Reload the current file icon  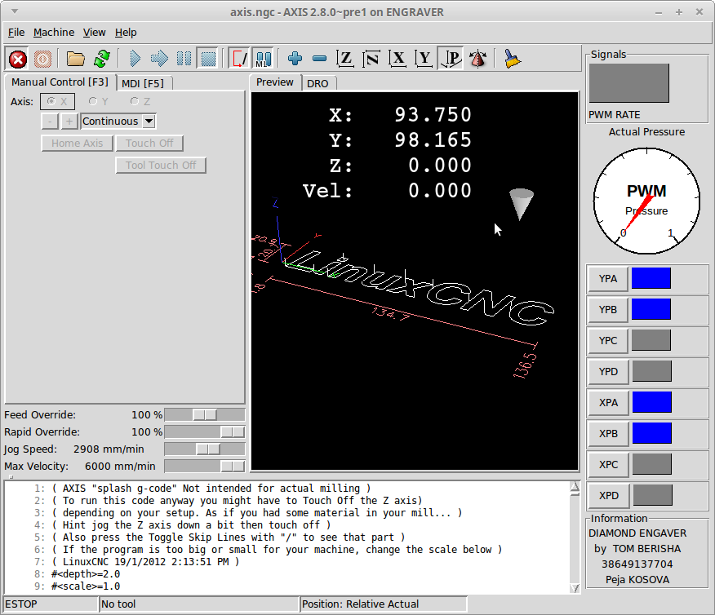pos(102,60)
